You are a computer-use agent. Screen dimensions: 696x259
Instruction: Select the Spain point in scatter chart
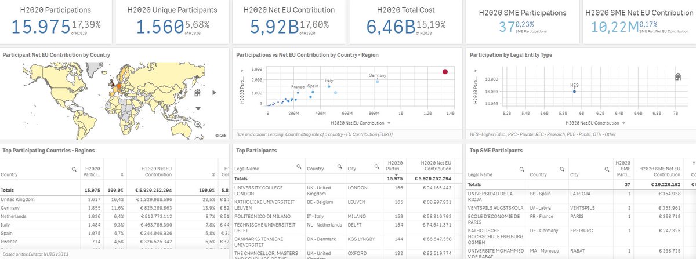pos(313,92)
